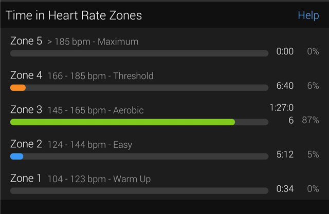Click the Zone 1 time value 0:34
Screen dimensions: 329x214
pyautogui.click(x=285, y=189)
